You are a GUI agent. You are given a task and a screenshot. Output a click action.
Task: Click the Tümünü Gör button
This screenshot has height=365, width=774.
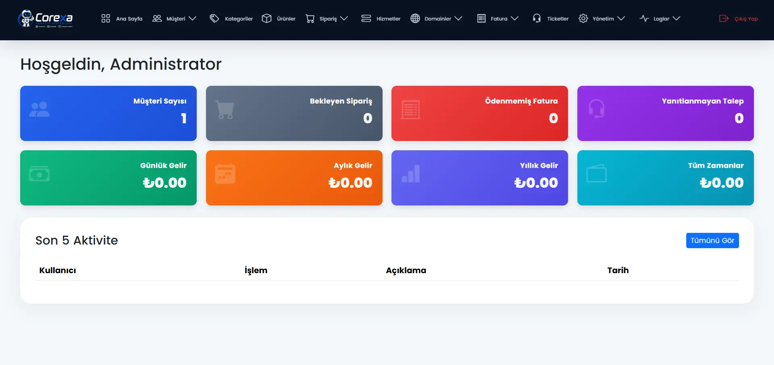(x=712, y=241)
